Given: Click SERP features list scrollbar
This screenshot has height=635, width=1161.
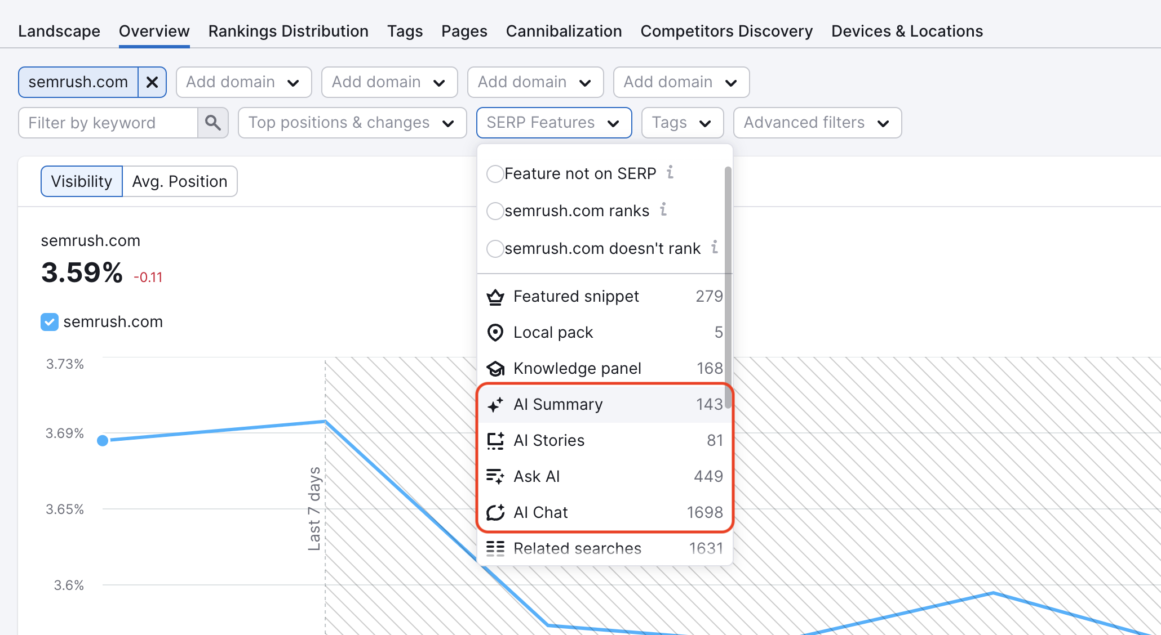Looking at the screenshot, I should (x=728, y=287).
